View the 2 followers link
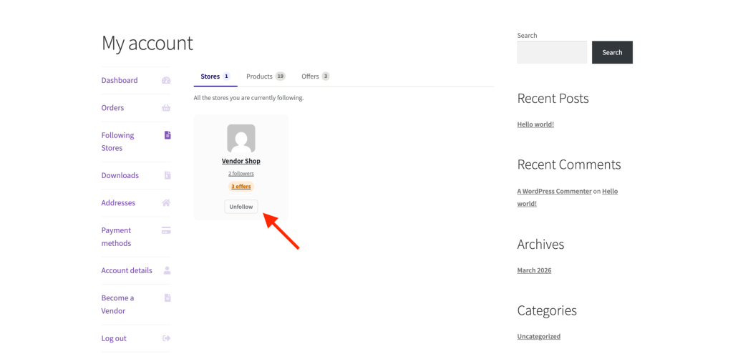The image size is (733, 364). tap(241, 173)
